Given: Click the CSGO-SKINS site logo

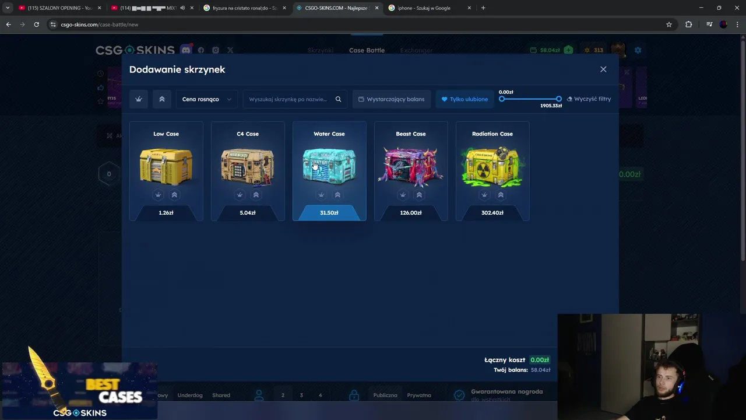Looking at the screenshot, I should point(135,50).
